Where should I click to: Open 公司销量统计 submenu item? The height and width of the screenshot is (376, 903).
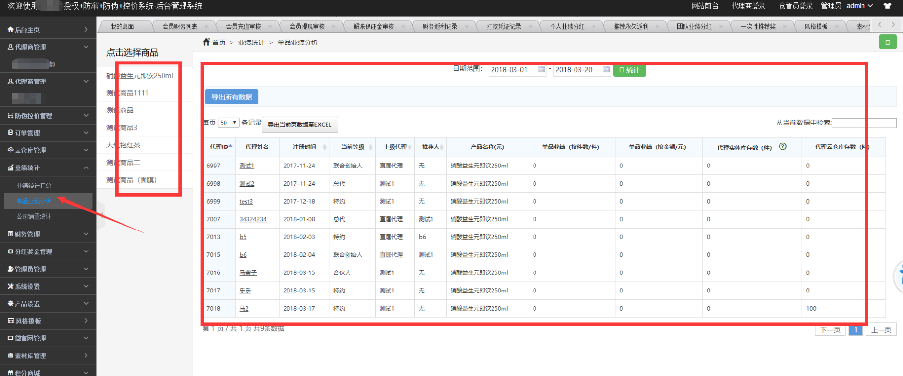click(34, 216)
